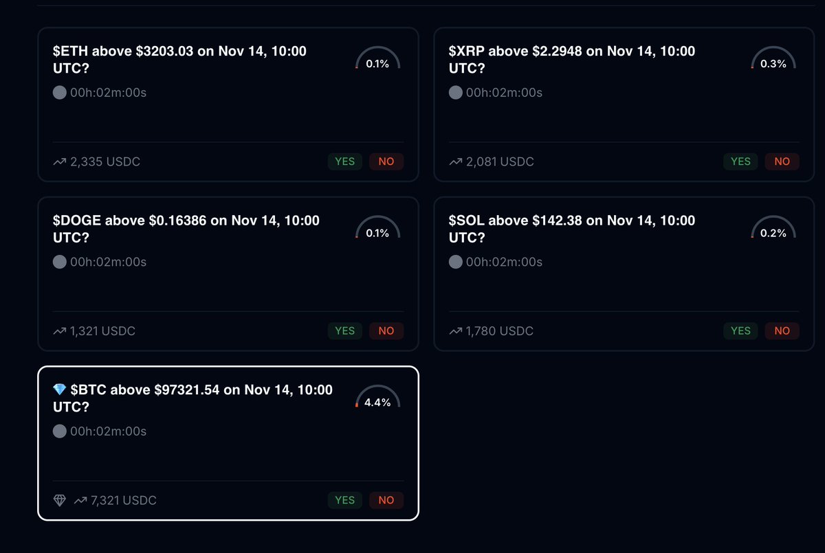825x553 pixels.
Task: Click NO on the $BTC market card
Action: coord(386,500)
